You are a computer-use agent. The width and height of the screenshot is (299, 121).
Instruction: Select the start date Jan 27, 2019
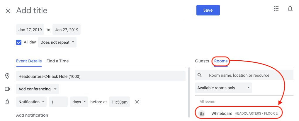pos(30,30)
